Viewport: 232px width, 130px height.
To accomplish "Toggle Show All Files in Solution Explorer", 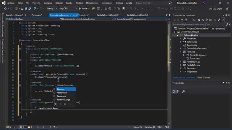I will [x=210, y=20].
